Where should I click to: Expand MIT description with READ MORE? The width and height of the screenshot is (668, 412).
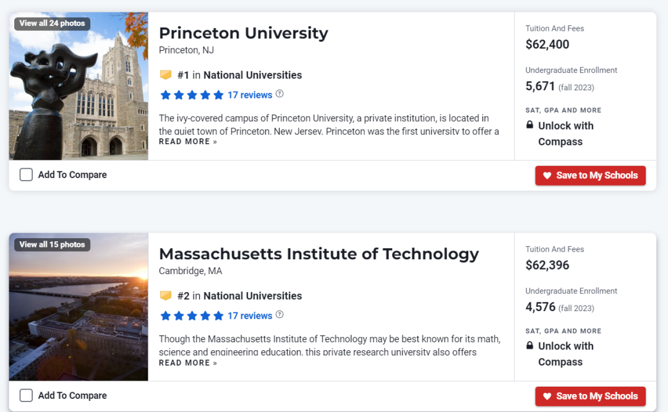pos(188,363)
